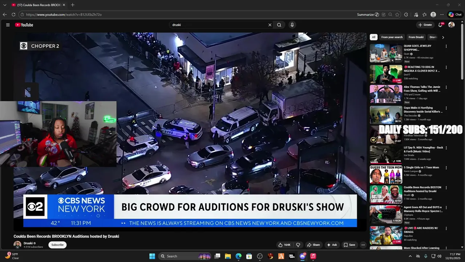Save the video to a playlist
The image size is (465, 262).
349,245
